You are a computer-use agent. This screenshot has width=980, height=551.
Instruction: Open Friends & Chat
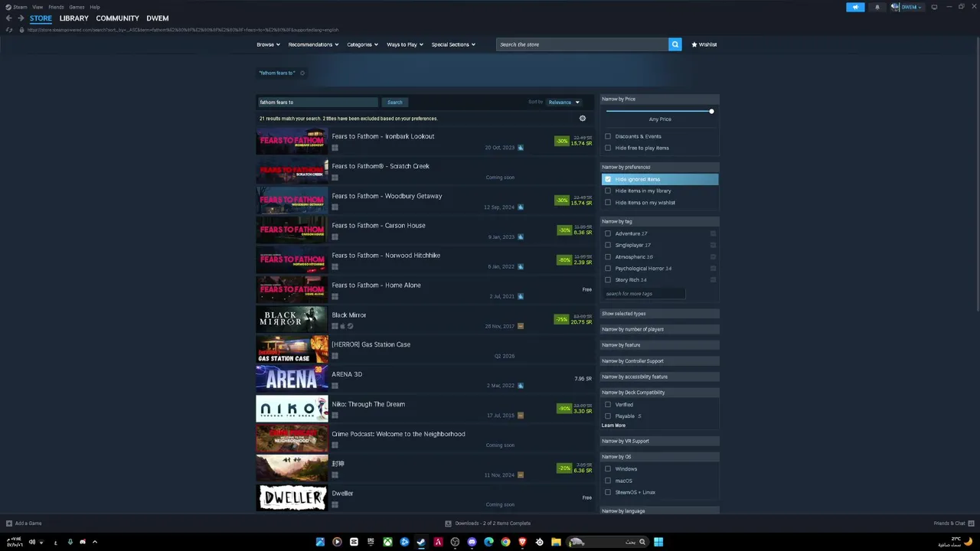coord(953,523)
